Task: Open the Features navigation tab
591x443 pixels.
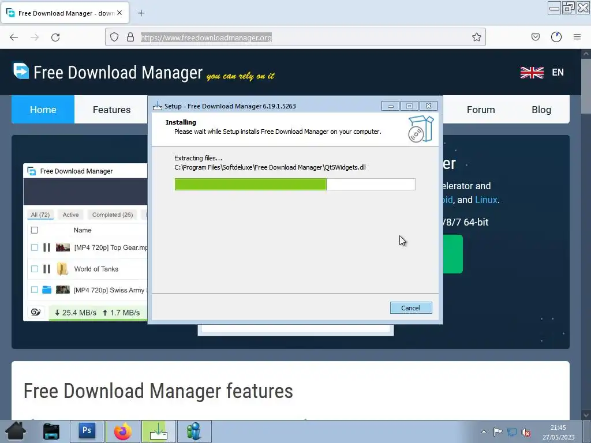Action: pyautogui.click(x=111, y=110)
